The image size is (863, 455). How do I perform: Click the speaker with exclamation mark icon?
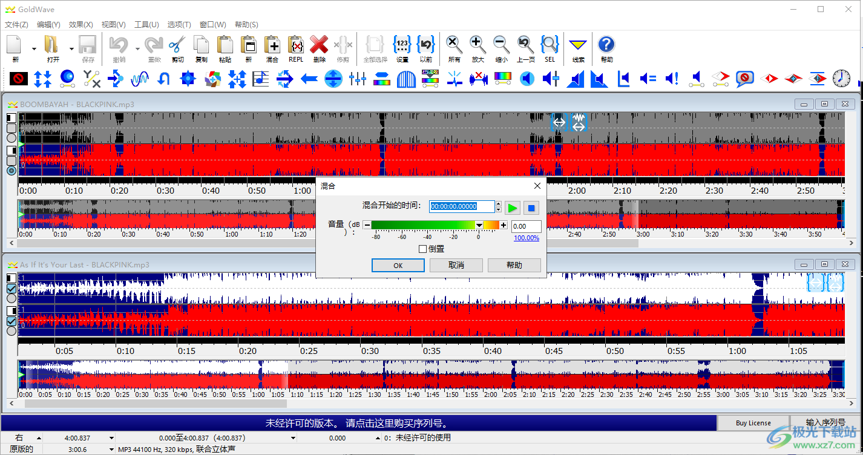[x=672, y=78]
